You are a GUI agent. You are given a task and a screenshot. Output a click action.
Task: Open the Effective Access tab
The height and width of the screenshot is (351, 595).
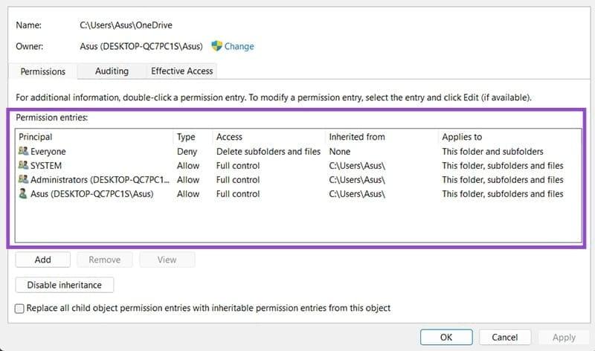(x=181, y=71)
